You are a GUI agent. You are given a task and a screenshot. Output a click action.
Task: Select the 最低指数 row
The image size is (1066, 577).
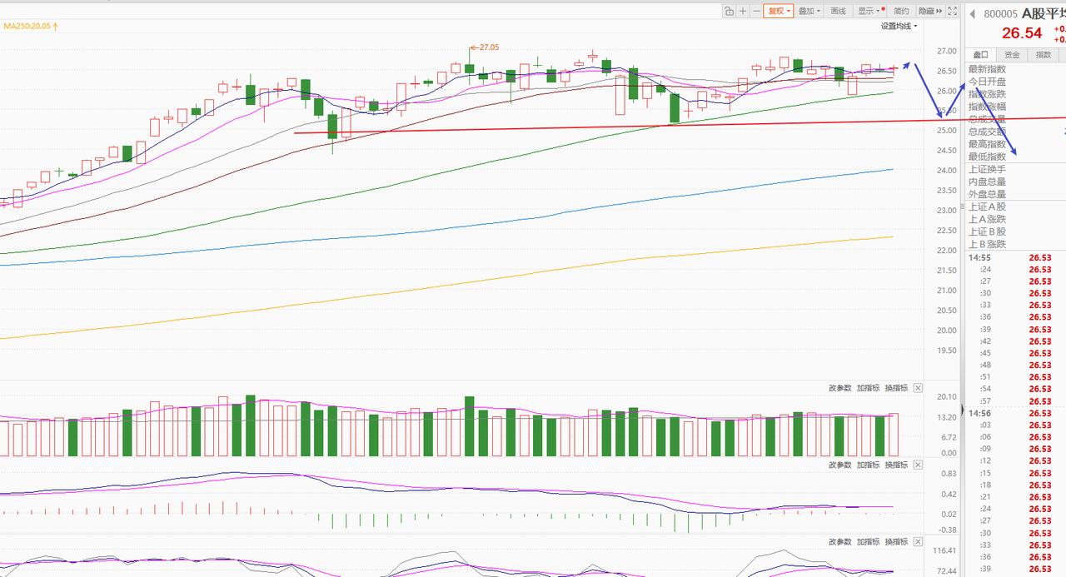tap(1016, 157)
